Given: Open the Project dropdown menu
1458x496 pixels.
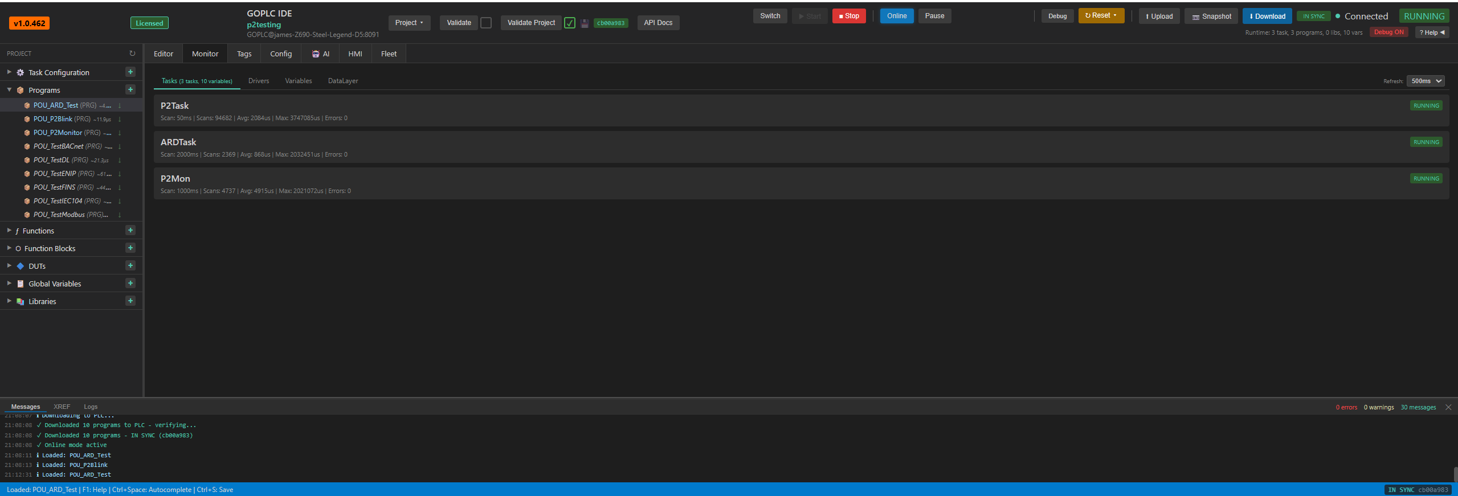Looking at the screenshot, I should tap(409, 23).
